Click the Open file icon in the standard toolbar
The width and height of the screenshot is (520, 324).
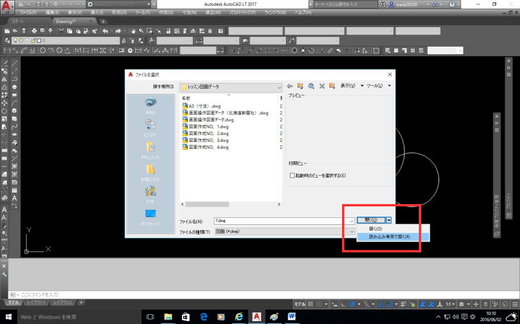tap(15, 31)
